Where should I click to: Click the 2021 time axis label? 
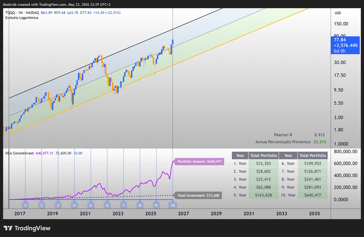coord(85,213)
